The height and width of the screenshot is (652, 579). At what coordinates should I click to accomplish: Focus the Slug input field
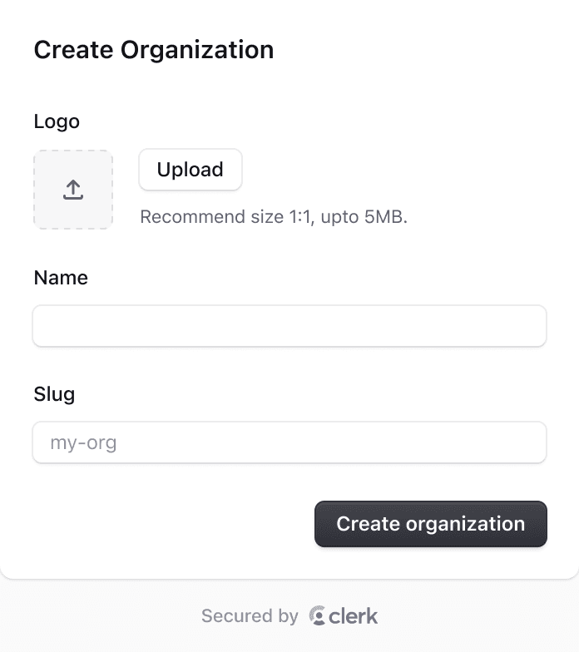click(x=289, y=442)
